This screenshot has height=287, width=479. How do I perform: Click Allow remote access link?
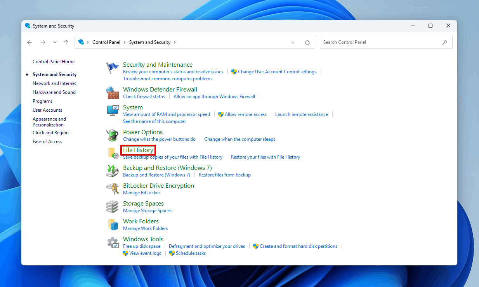(246, 114)
